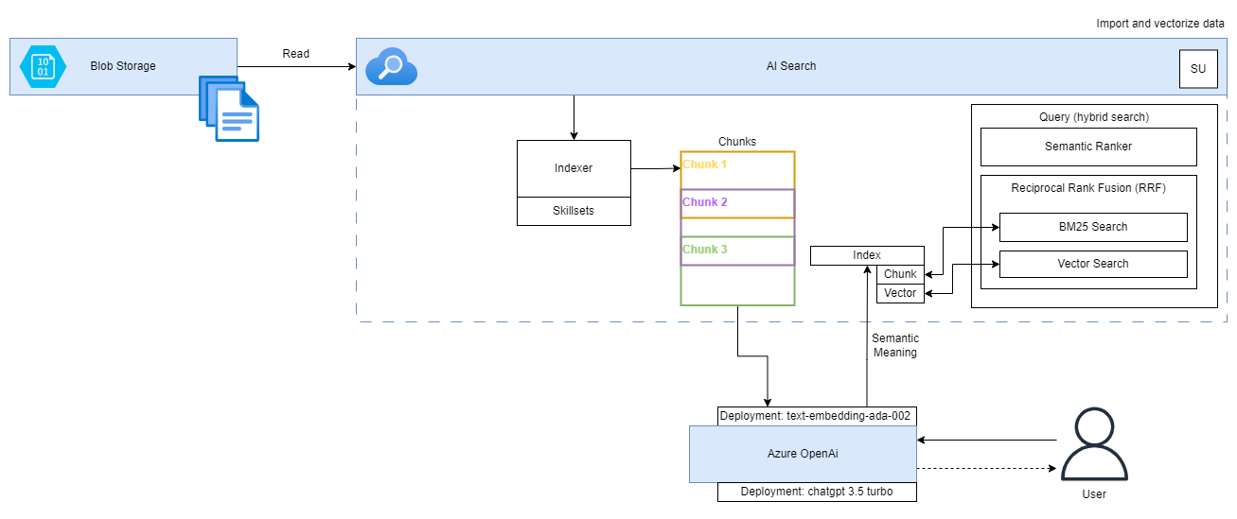This screenshot has width=1237, height=519.
Task: Click the Import and vectorize data text
Action: [1160, 23]
